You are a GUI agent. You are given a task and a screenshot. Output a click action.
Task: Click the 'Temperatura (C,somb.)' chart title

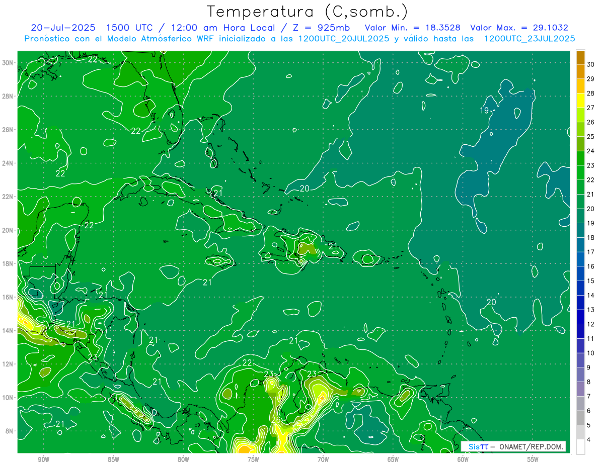(x=307, y=12)
